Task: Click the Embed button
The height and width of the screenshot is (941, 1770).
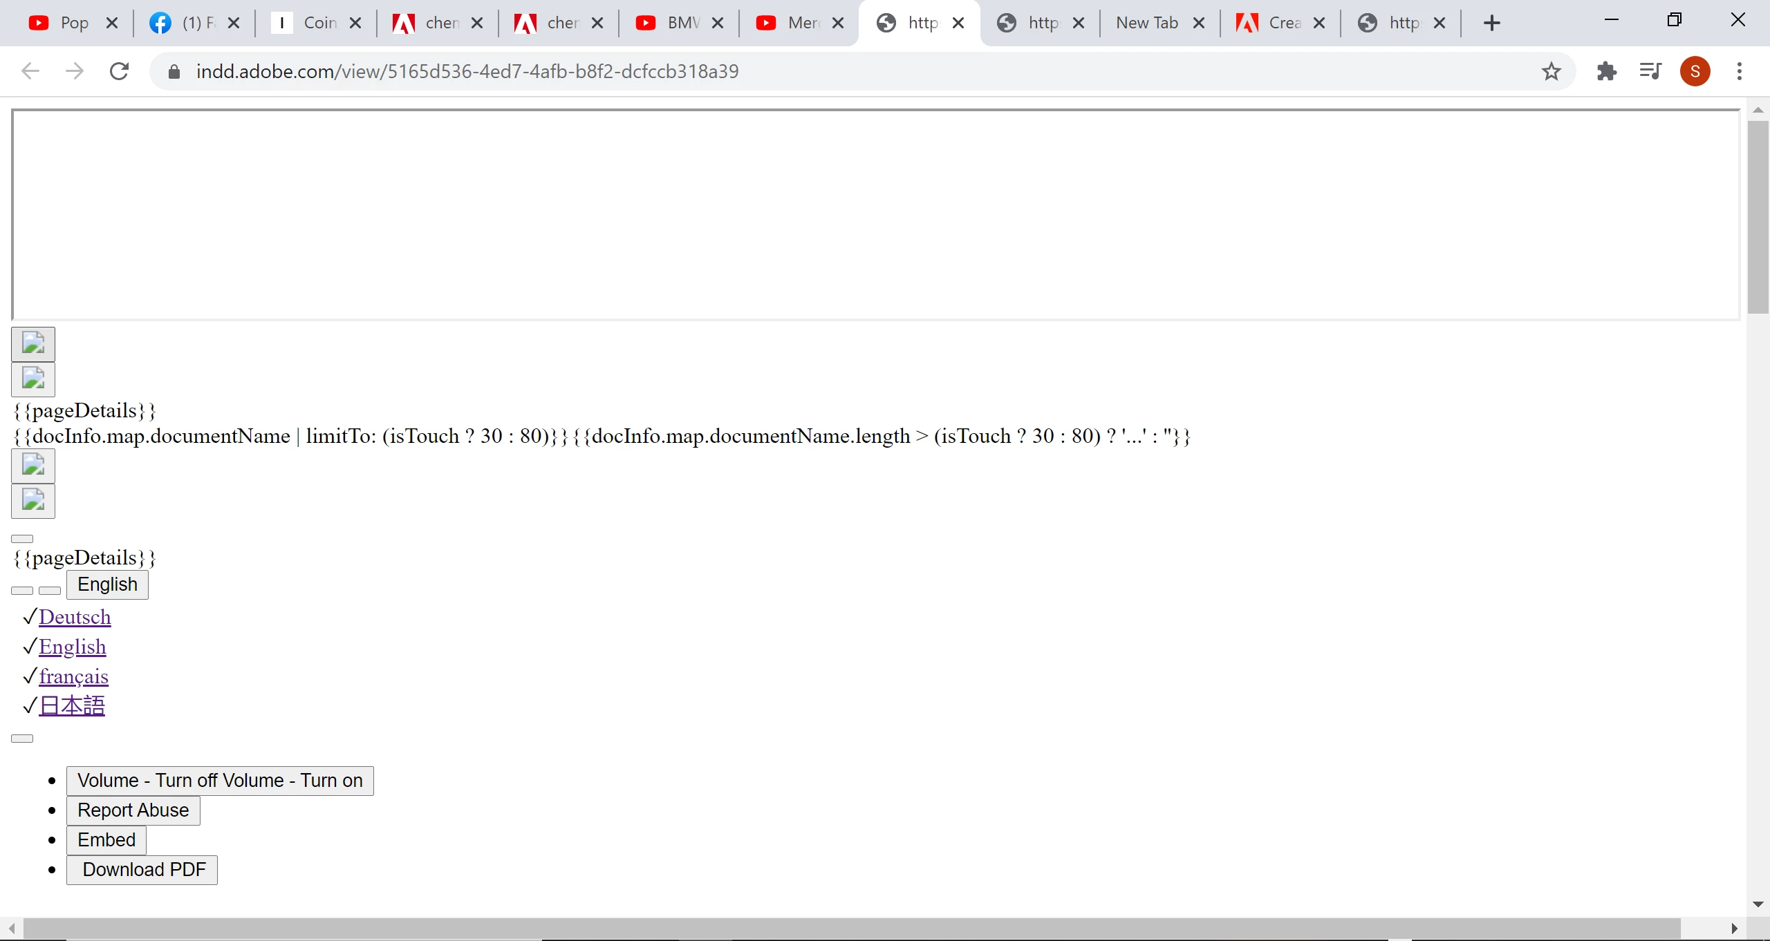Action: [x=106, y=840]
